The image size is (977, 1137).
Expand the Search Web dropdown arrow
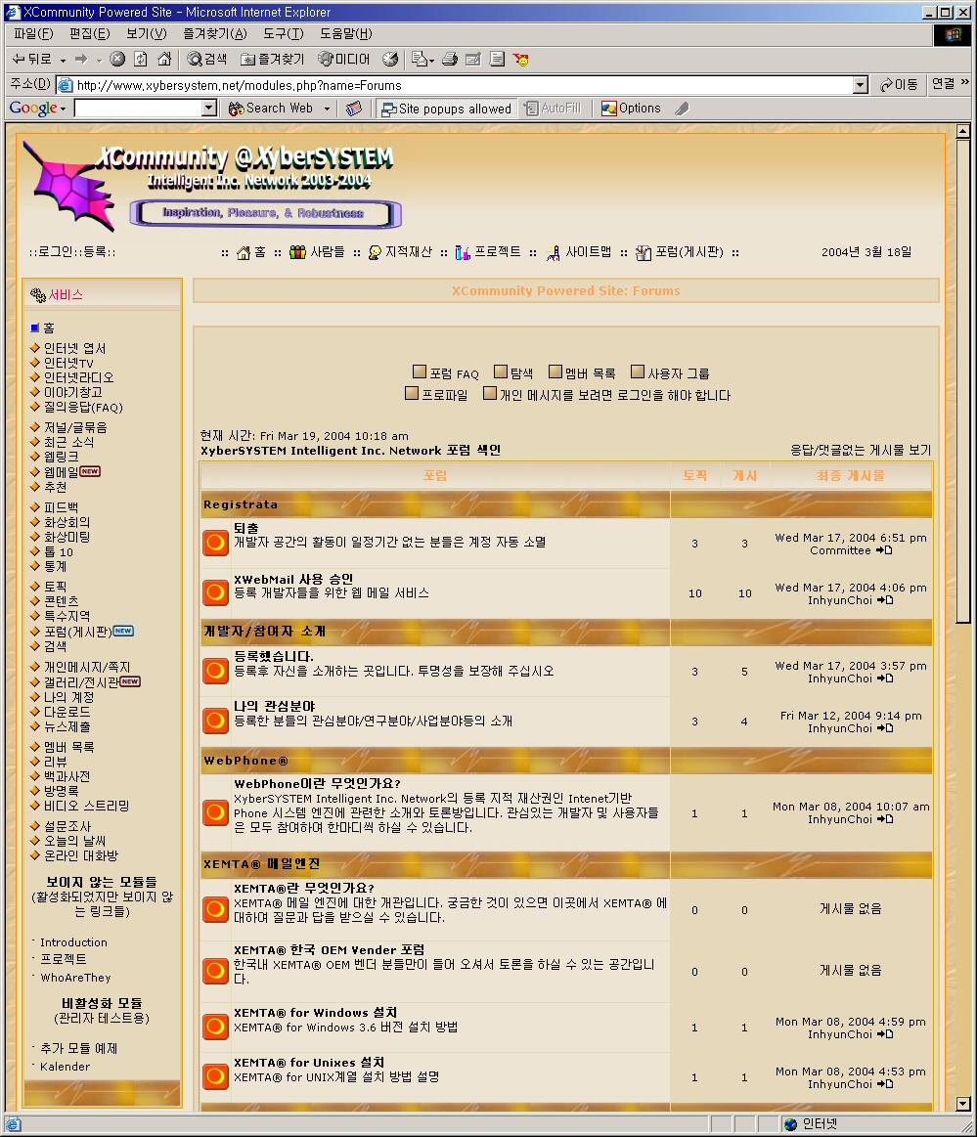click(x=327, y=109)
